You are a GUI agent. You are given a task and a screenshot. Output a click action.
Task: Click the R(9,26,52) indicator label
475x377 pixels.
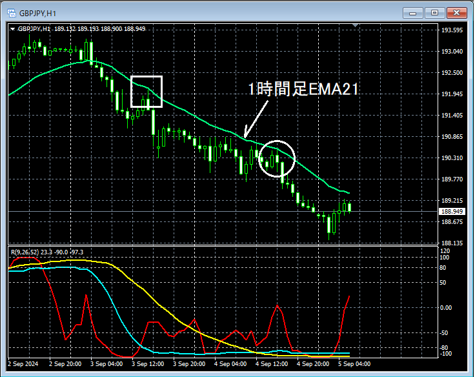click(x=47, y=252)
